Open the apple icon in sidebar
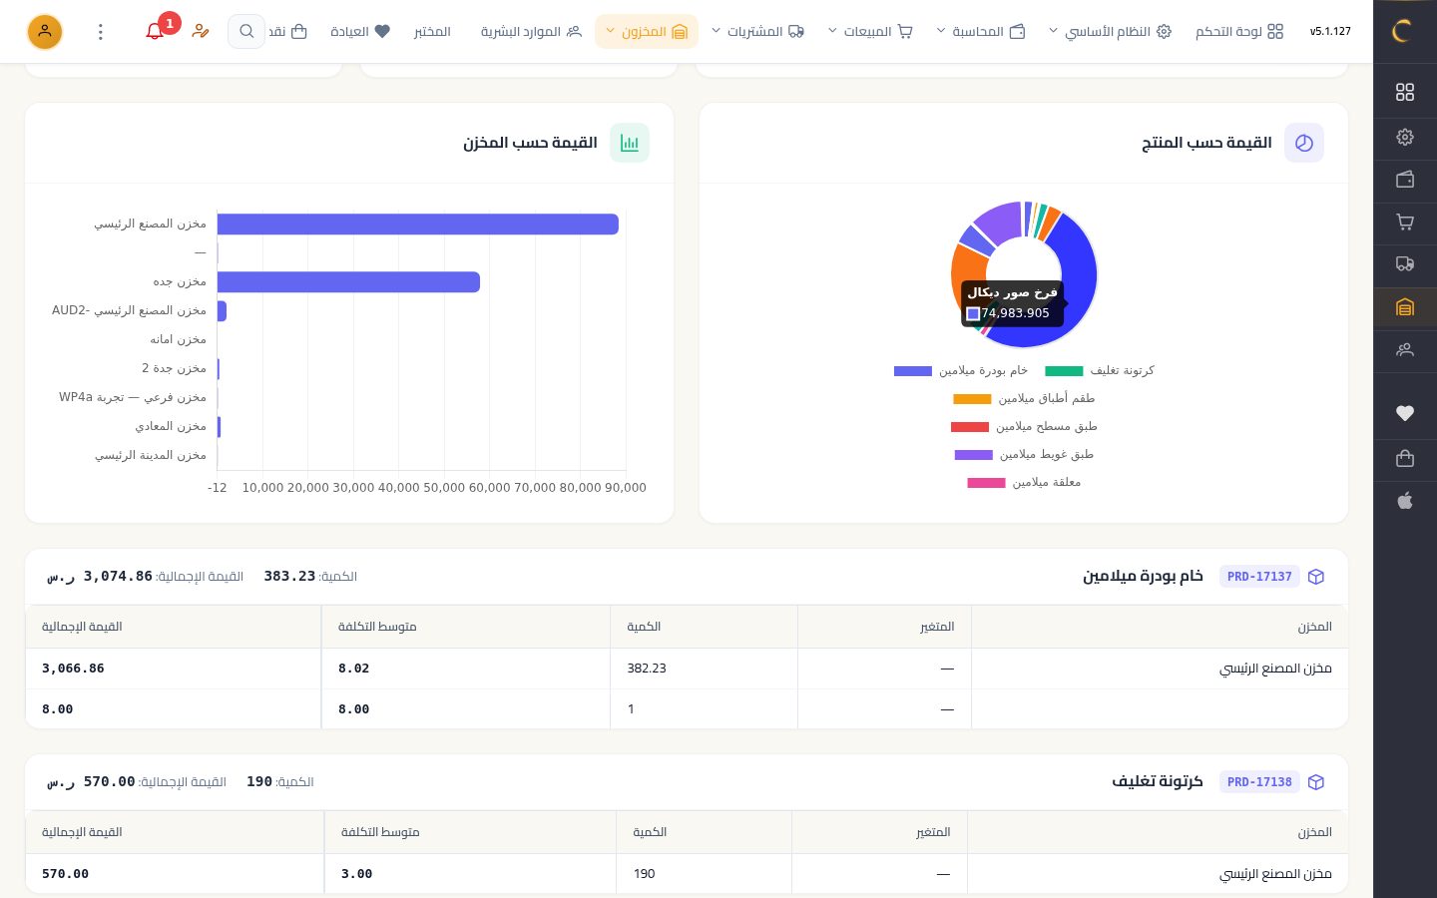Screen dimensions: 1437x898 tap(1405, 501)
